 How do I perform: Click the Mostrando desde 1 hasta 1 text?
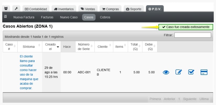[34, 37]
